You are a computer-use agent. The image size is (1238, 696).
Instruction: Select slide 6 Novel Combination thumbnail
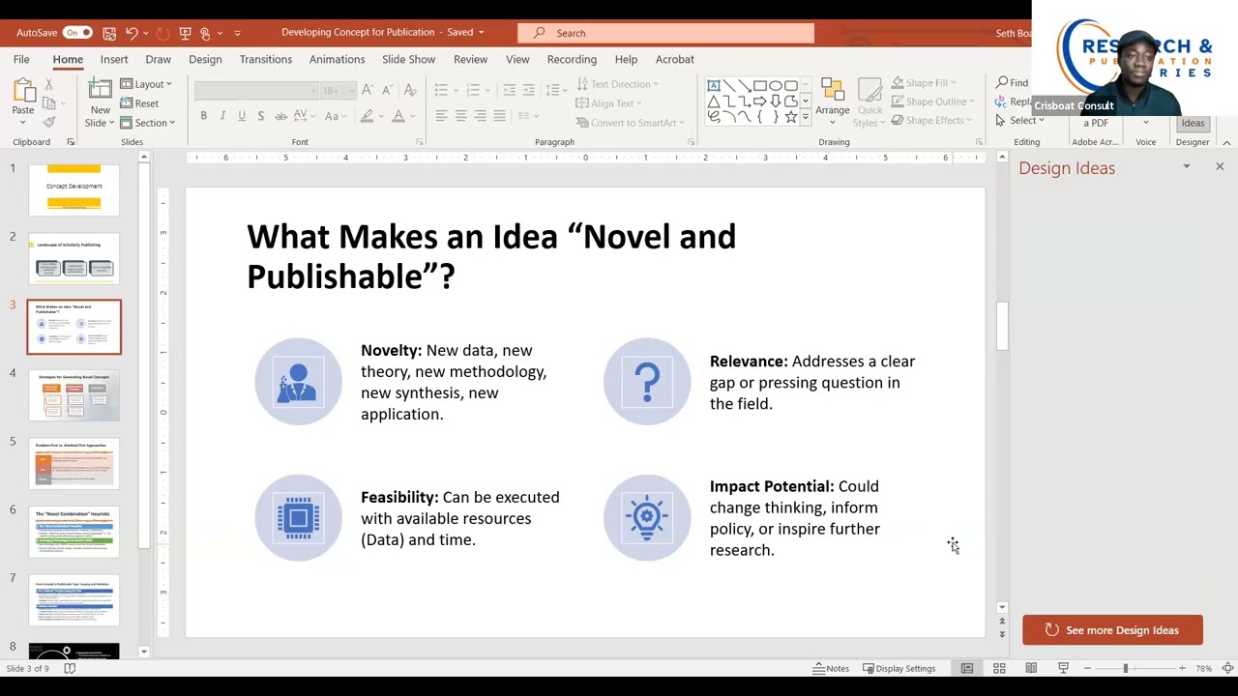click(x=74, y=532)
